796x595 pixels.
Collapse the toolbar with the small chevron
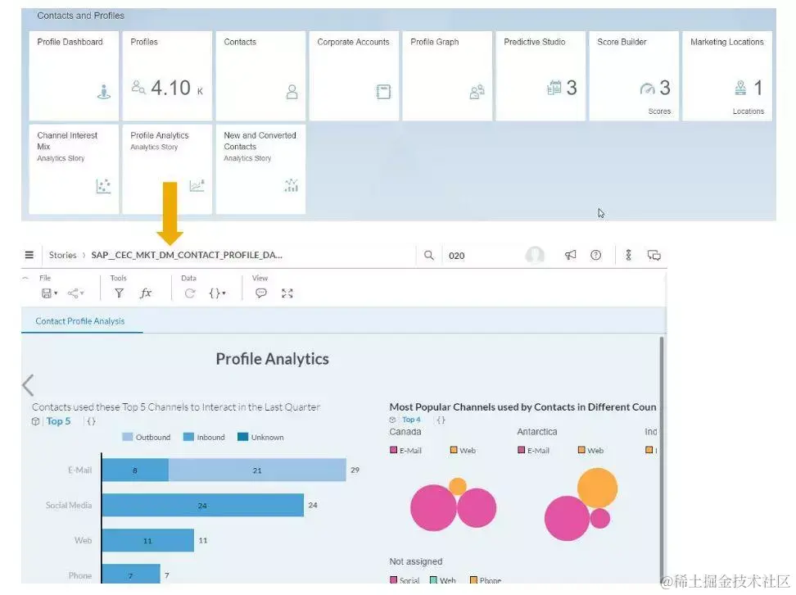25,278
